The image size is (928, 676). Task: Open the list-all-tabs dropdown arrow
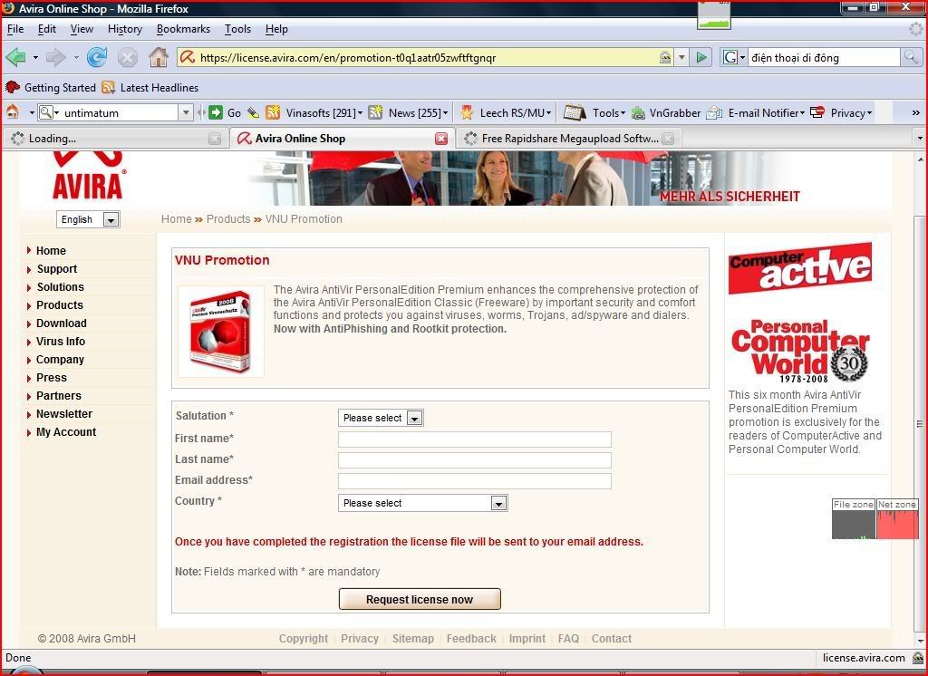point(920,139)
